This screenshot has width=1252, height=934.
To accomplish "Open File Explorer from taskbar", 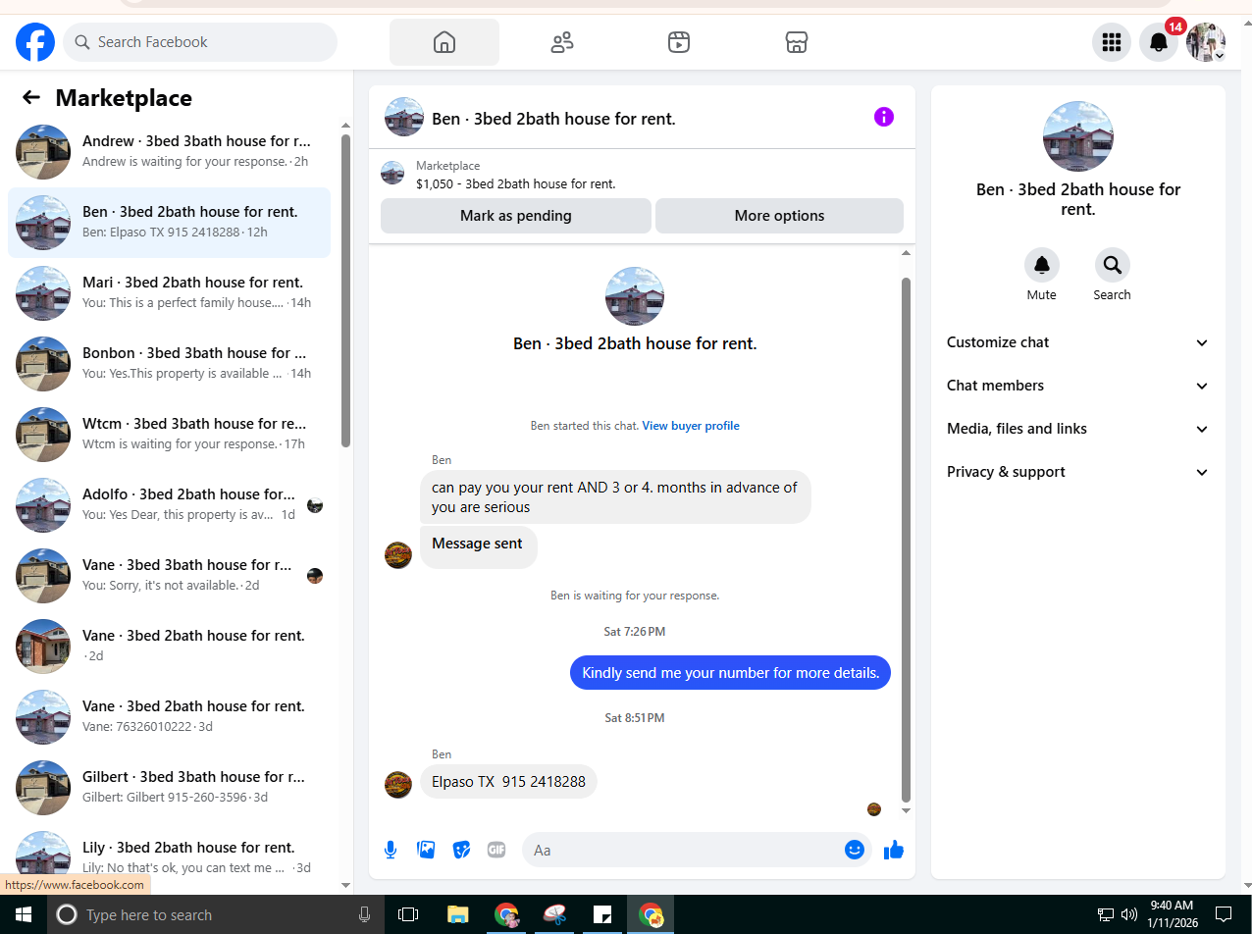I will (x=457, y=914).
